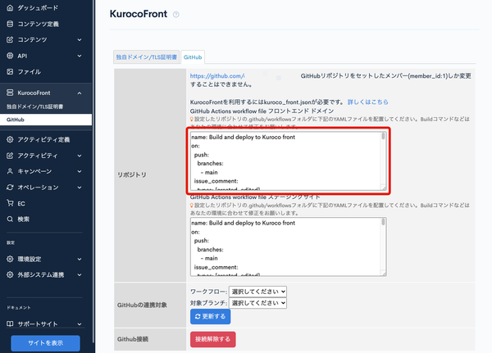
Task: Click the アクティビティ edit icon
Action: 10,155
